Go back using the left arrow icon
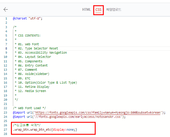 pyautogui.click(x=6, y=10)
